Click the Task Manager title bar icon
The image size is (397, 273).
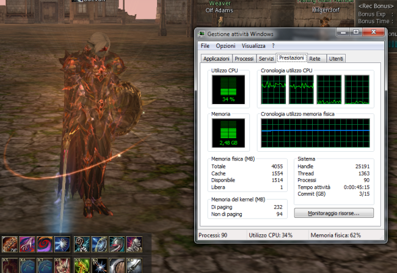coord(201,34)
